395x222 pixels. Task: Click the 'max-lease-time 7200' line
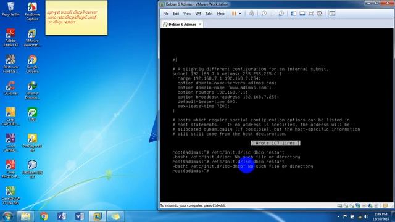pos(204,106)
